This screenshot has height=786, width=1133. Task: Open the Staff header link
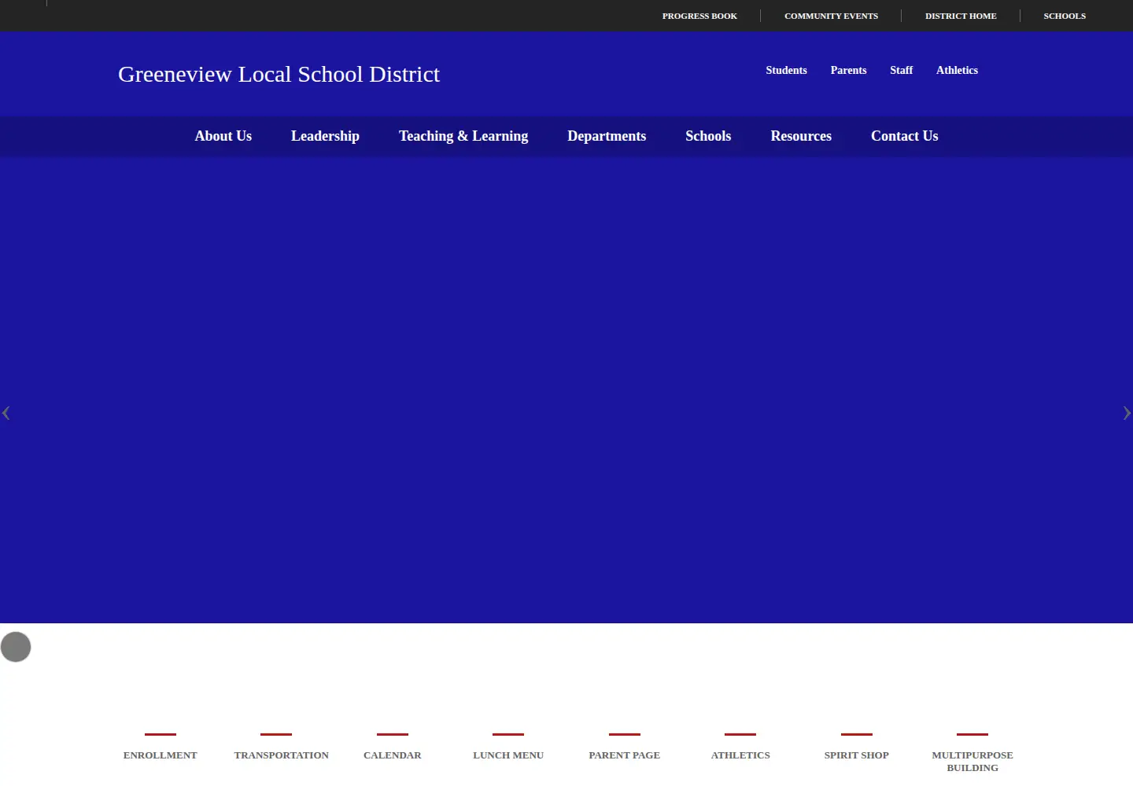pos(901,70)
